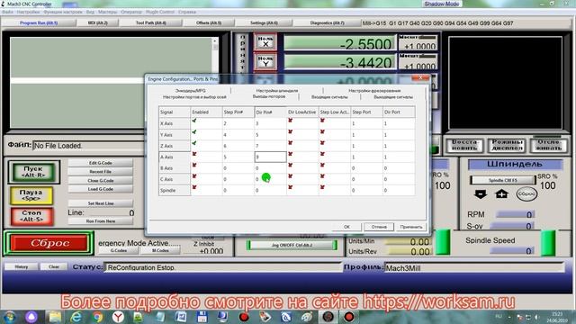Click the big red Сброс reset button
This screenshot has height=324, width=576.
pos(49,243)
